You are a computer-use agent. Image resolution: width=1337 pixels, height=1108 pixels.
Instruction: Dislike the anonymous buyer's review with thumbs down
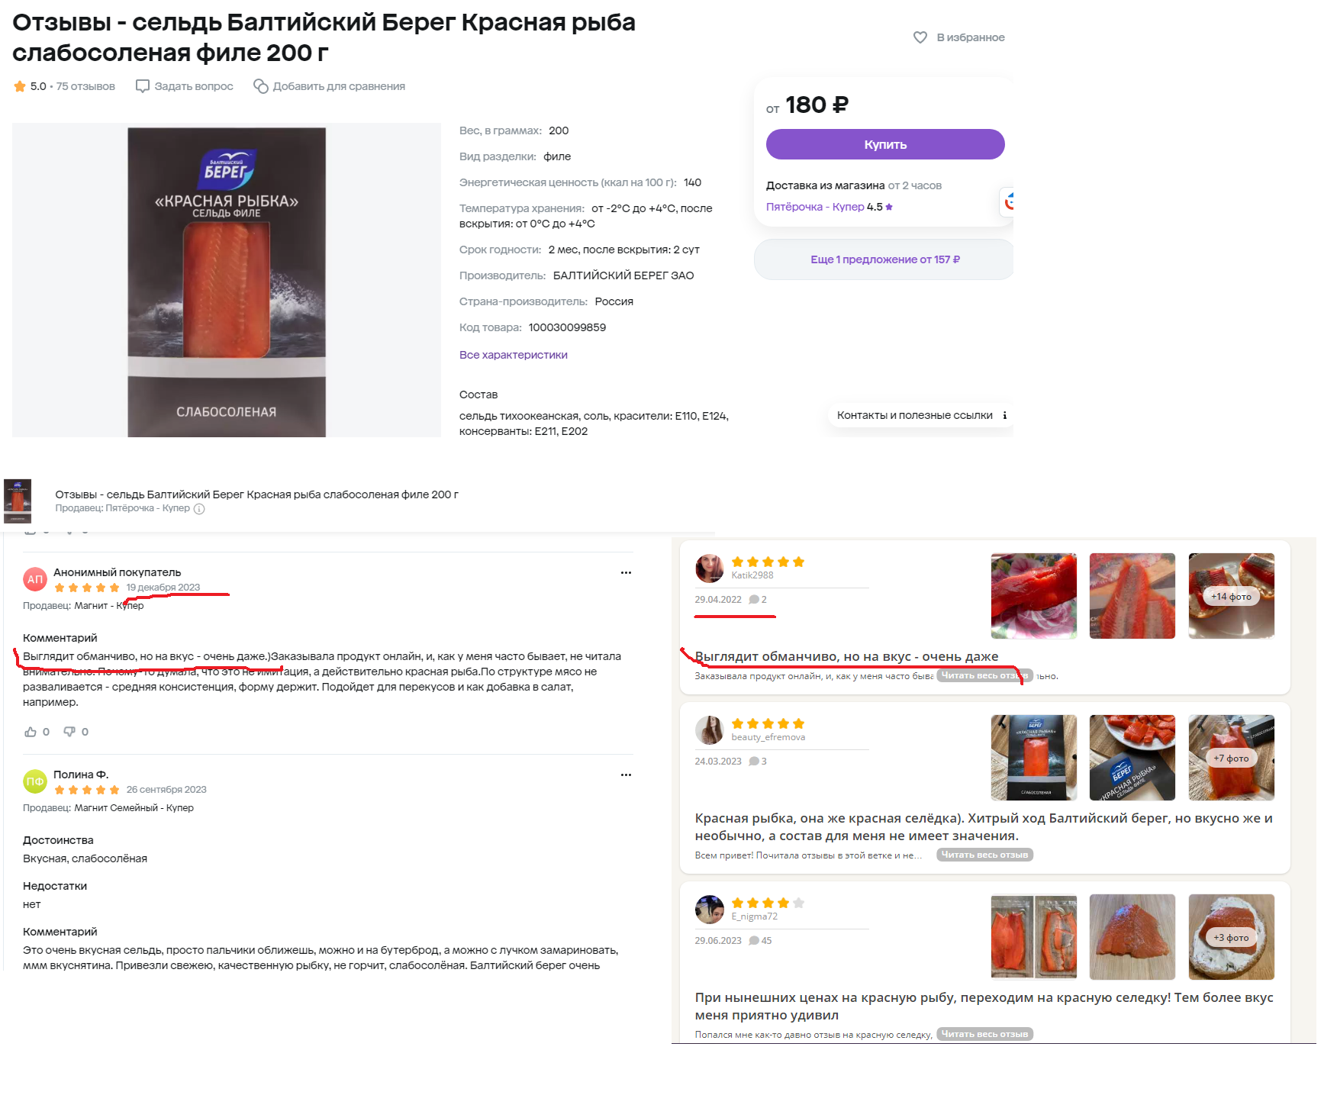(69, 732)
